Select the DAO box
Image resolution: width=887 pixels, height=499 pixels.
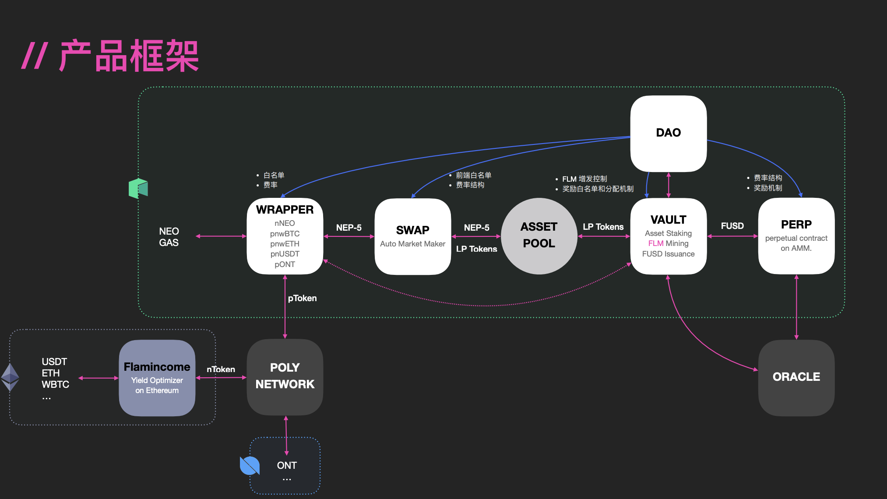668,134
